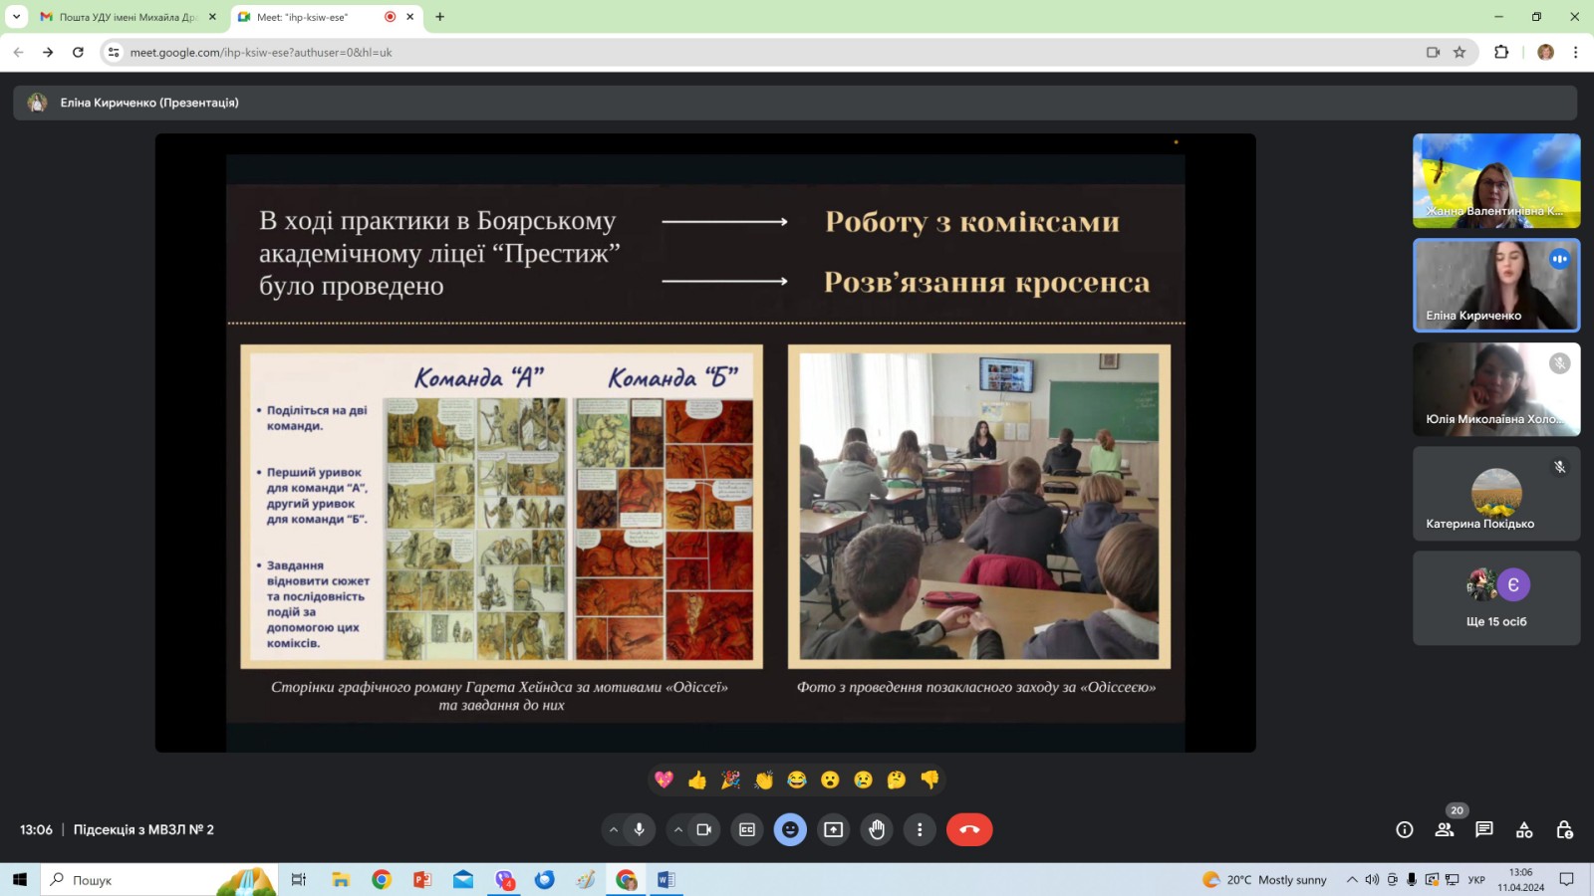Leave the call with red hang-up button

click(969, 829)
